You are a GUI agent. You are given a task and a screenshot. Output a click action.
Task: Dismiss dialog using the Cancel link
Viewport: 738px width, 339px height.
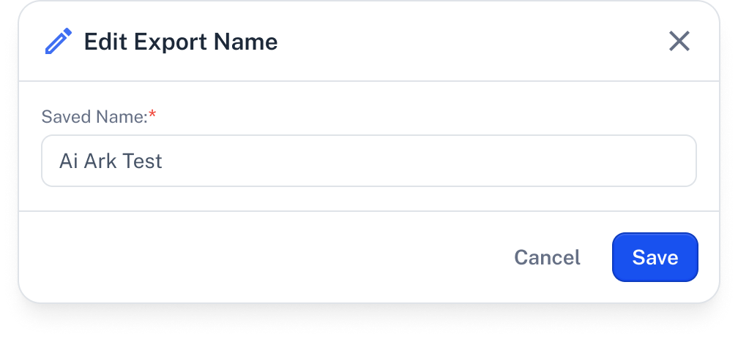[x=547, y=257]
